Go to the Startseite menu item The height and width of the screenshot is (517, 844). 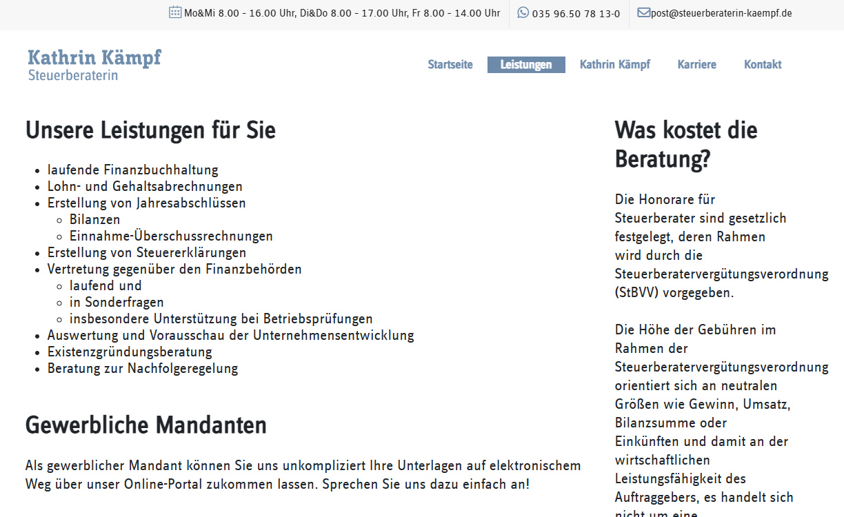tap(450, 65)
